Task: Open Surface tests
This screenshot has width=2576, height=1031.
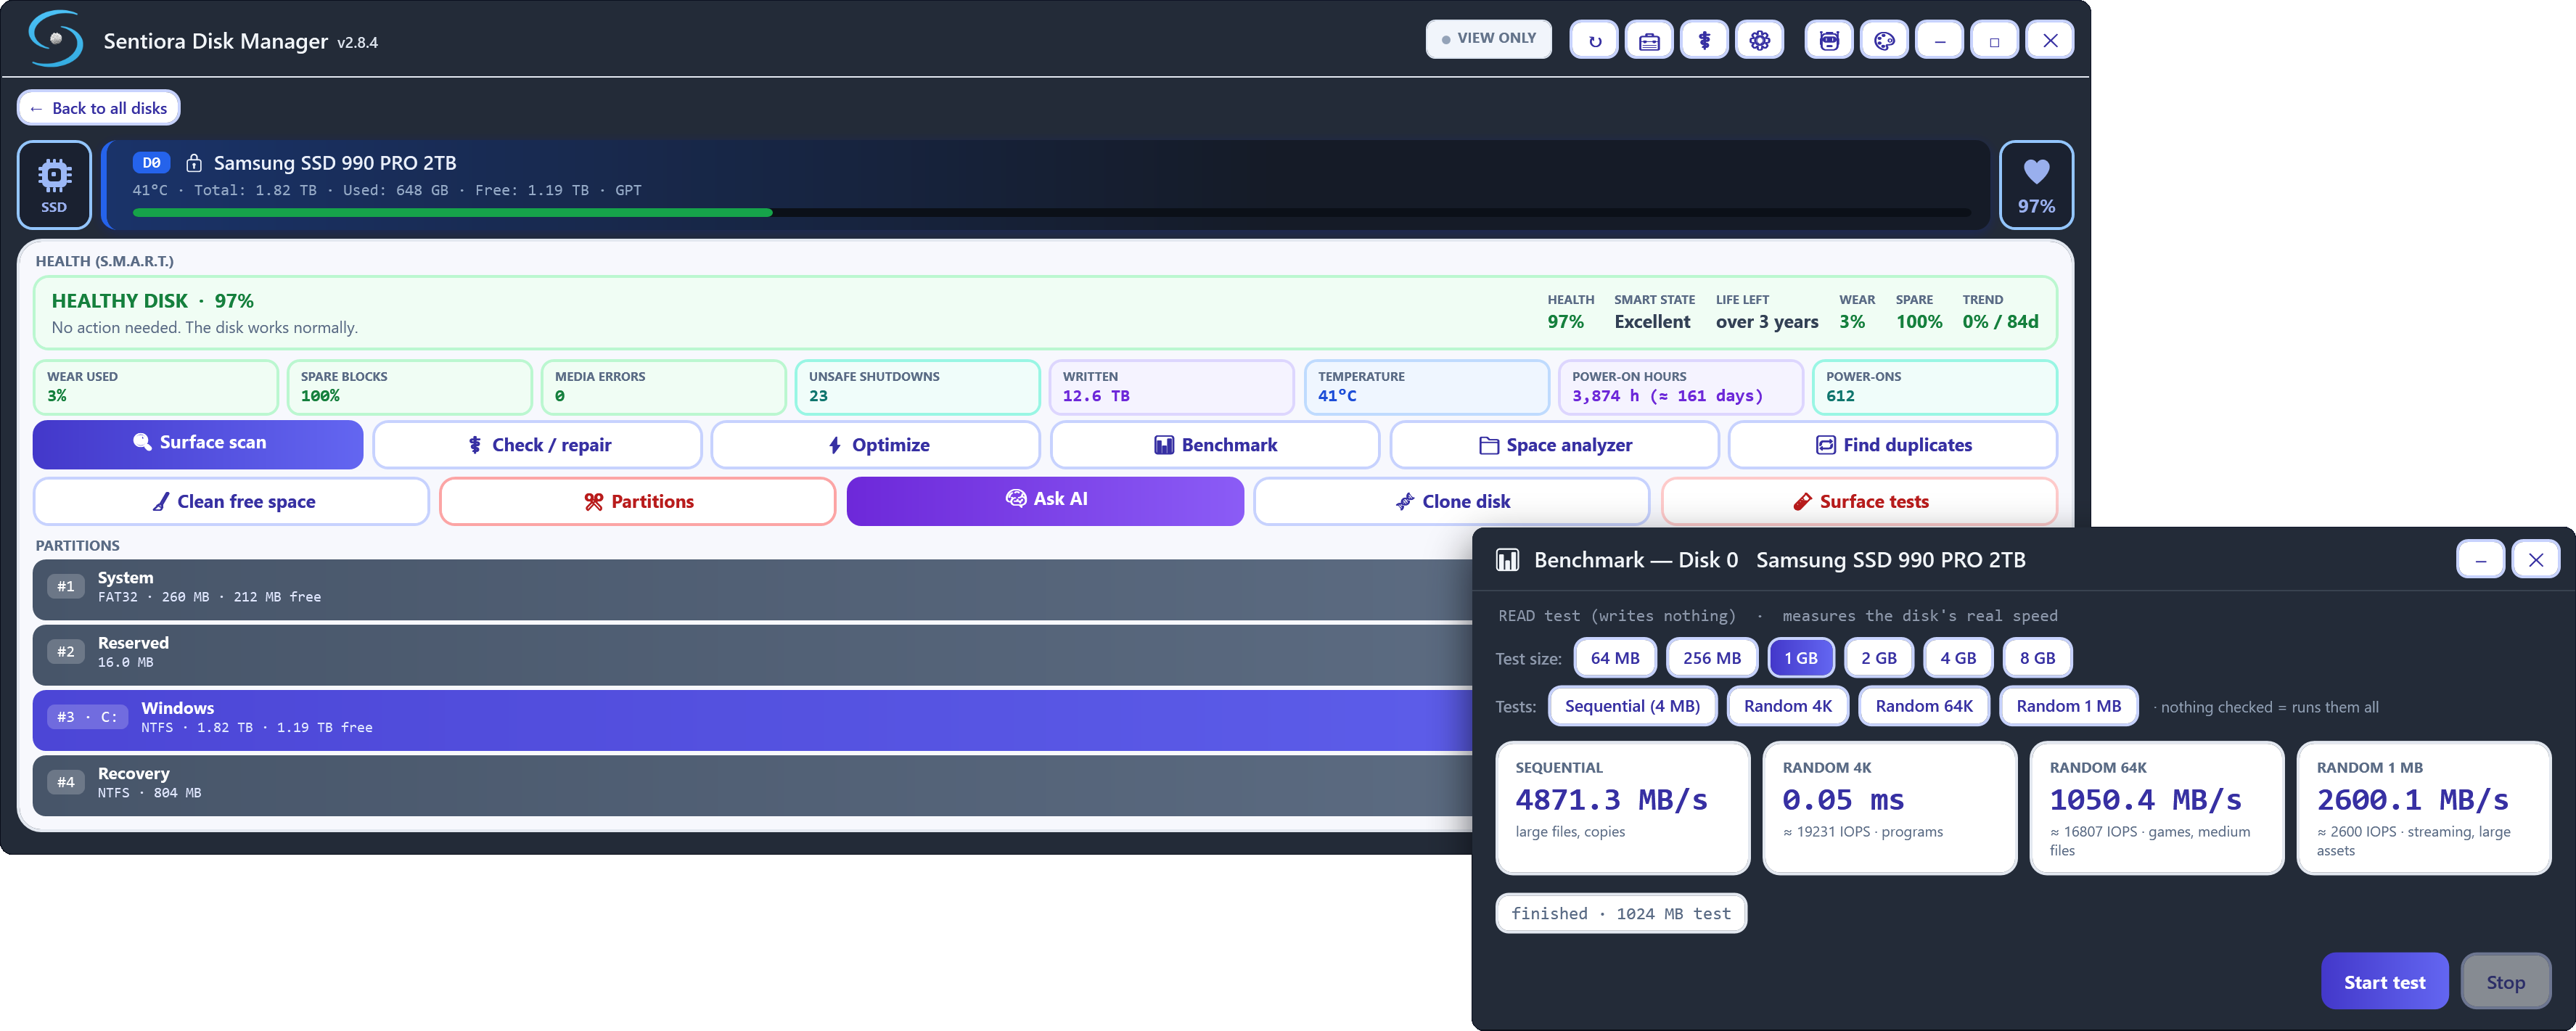Action: tap(1859, 501)
